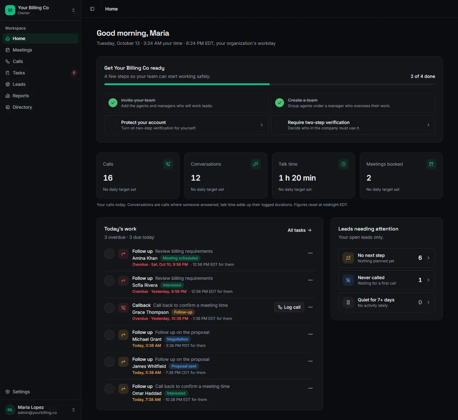Viewport: 458px width, 420px height.
Task: Open the No next step leads list
Action: (387, 258)
